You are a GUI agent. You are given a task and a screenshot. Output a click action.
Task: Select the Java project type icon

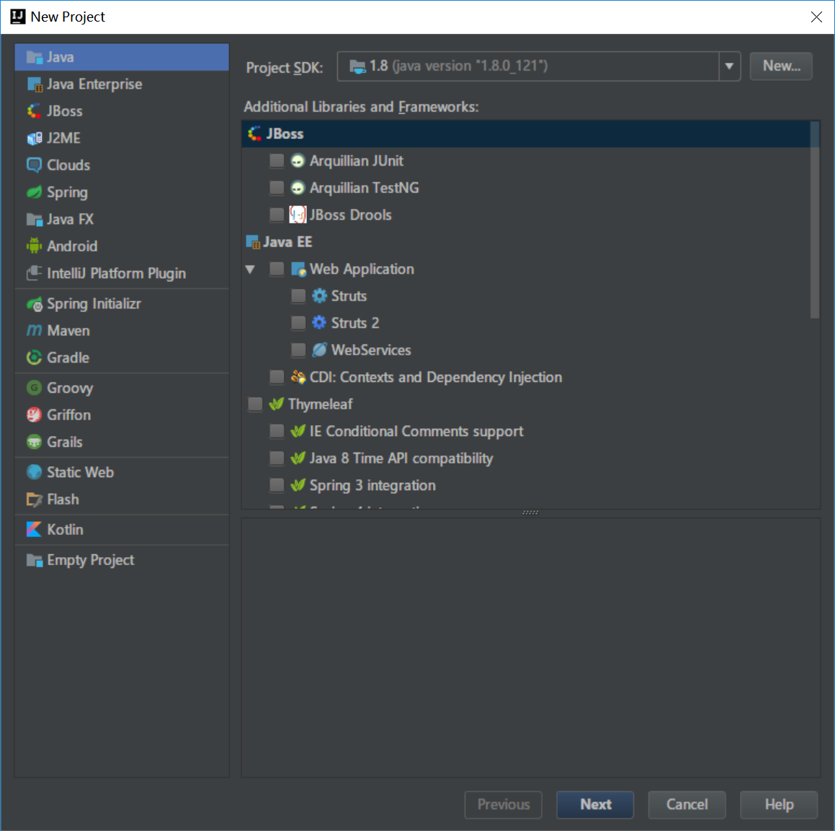click(x=34, y=57)
